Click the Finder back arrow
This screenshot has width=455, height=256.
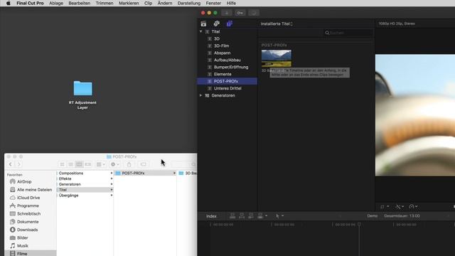click(11, 164)
